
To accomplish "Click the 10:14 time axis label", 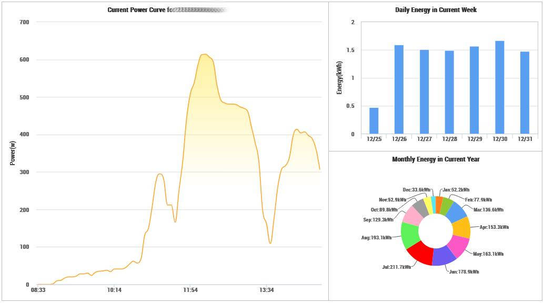I will pyautogui.click(x=114, y=290).
